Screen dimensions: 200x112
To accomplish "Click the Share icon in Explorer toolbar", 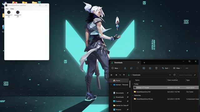I will 150,68.
